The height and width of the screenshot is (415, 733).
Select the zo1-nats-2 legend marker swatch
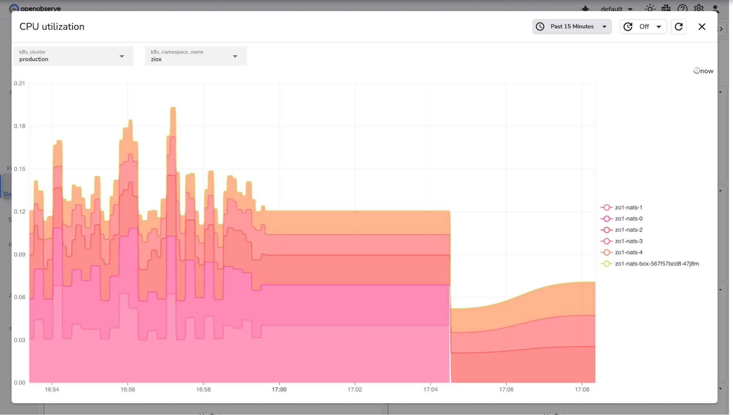point(608,229)
